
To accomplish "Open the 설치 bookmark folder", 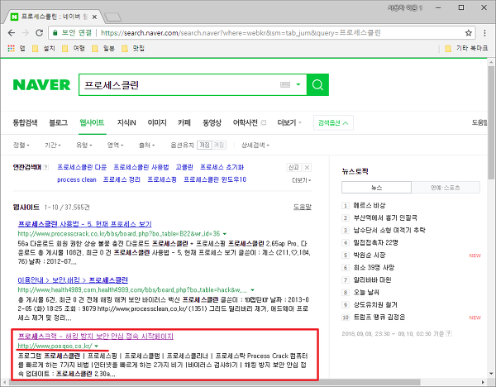I will click(x=44, y=48).
